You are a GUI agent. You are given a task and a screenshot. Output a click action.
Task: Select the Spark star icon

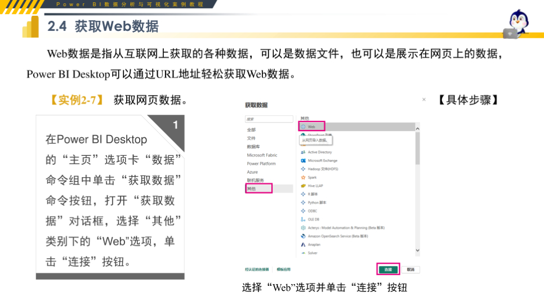pos(303,177)
